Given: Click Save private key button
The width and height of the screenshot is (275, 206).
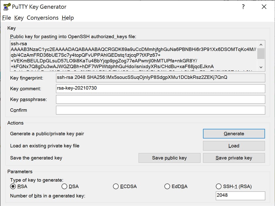Looking at the screenshot, I should [234, 158].
